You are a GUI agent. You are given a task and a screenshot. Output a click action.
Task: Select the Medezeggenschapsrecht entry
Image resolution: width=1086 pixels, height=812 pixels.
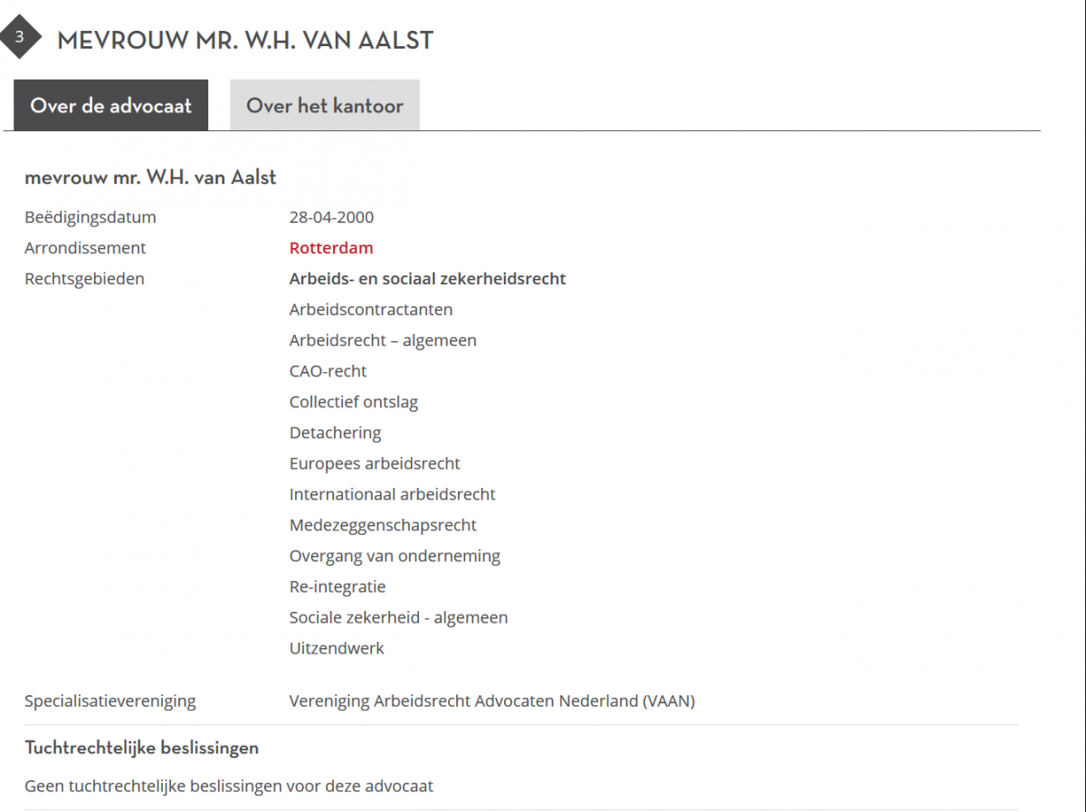(383, 525)
